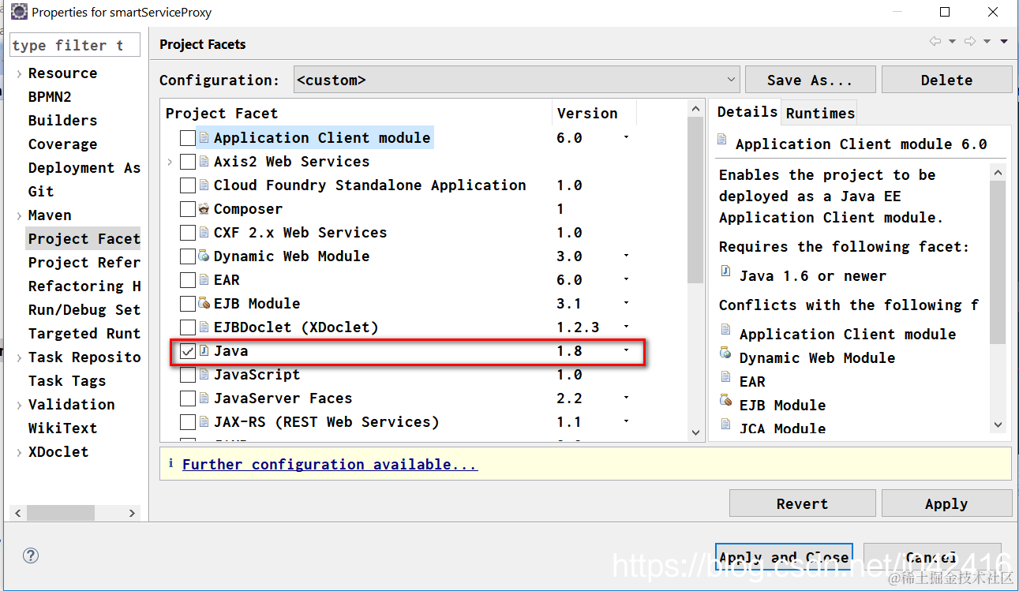Check the JAX-RS REST Web Services box
Viewport: 1019px width, 591px height.
coord(187,422)
